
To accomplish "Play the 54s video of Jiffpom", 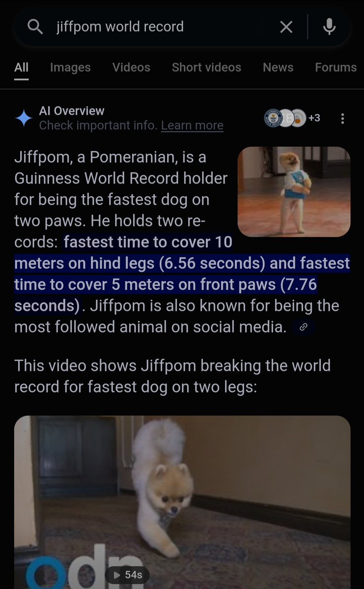I will [x=182, y=502].
